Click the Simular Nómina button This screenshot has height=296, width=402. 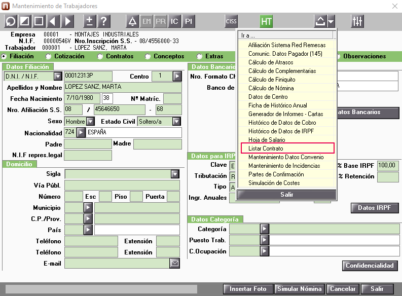300,289
